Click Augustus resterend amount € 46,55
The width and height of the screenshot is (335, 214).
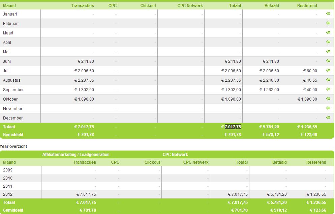[x=310, y=80]
